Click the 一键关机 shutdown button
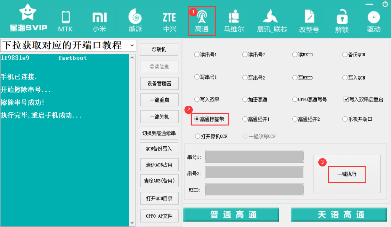Screen dimensions: 391x227 click(159, 117)
